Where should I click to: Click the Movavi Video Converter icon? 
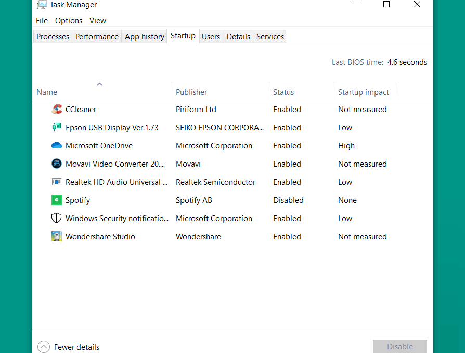pos(56,164)
